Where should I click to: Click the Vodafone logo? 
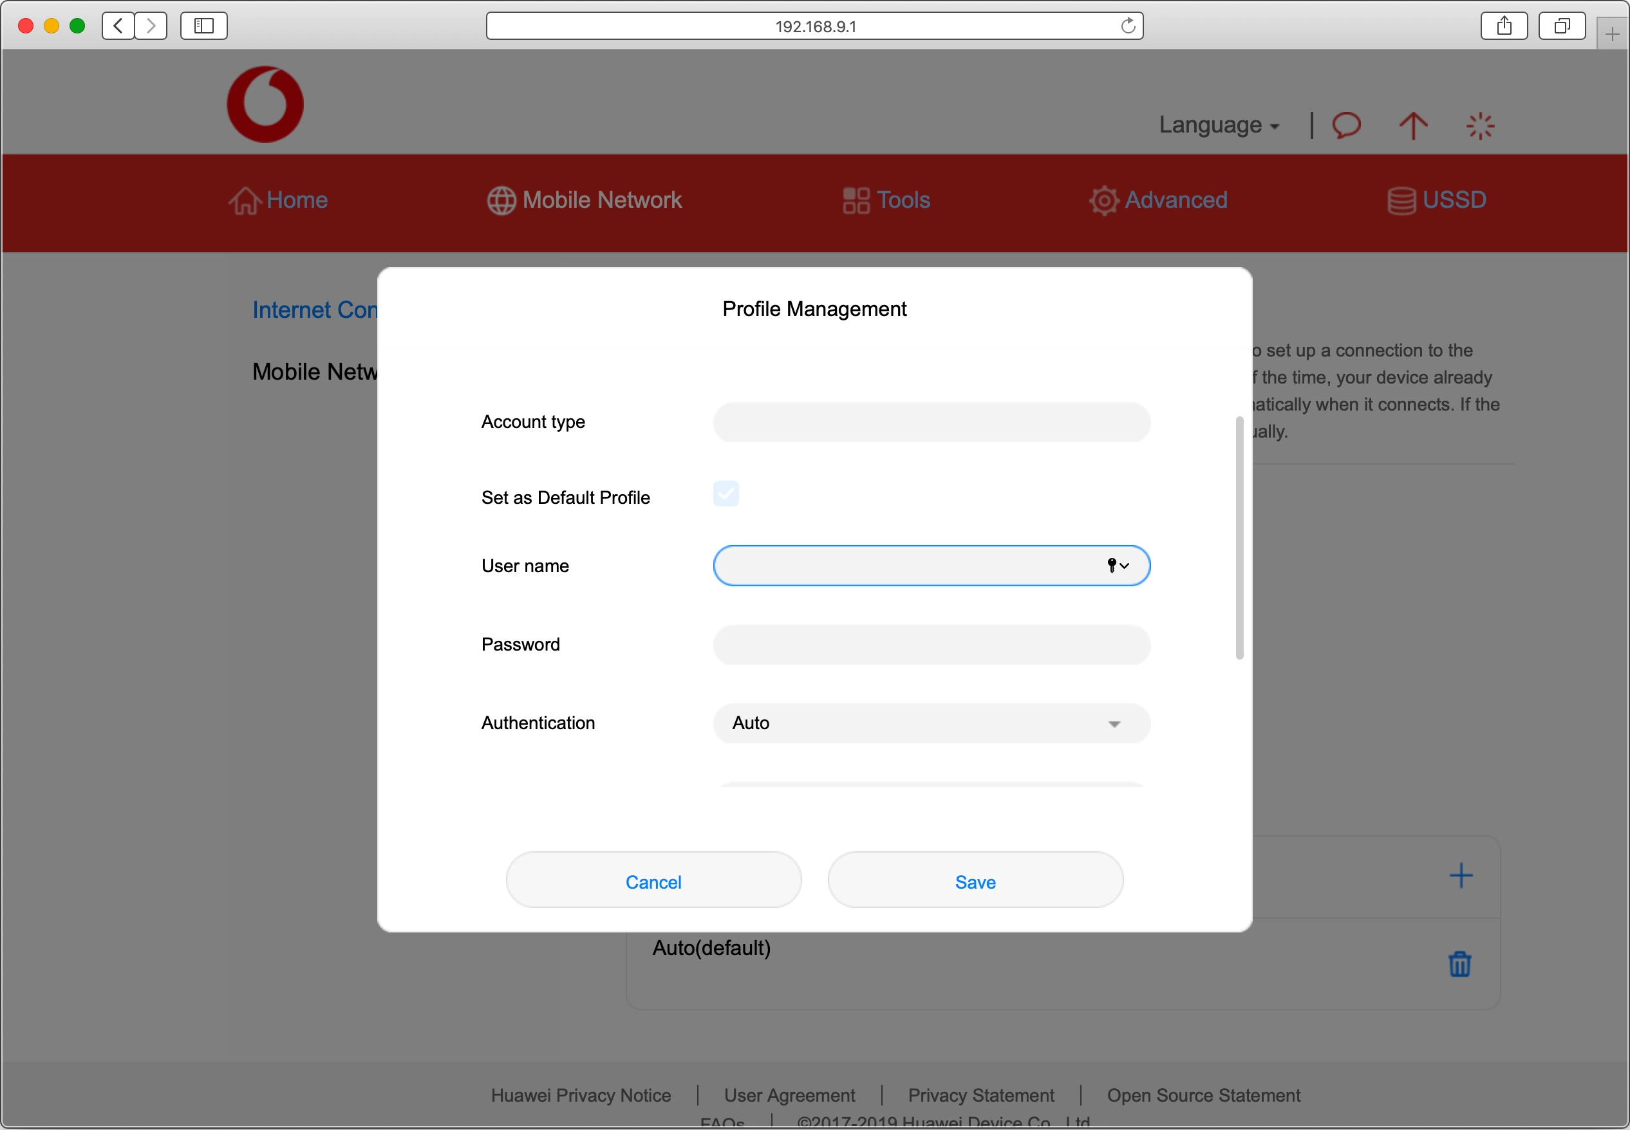265,104
